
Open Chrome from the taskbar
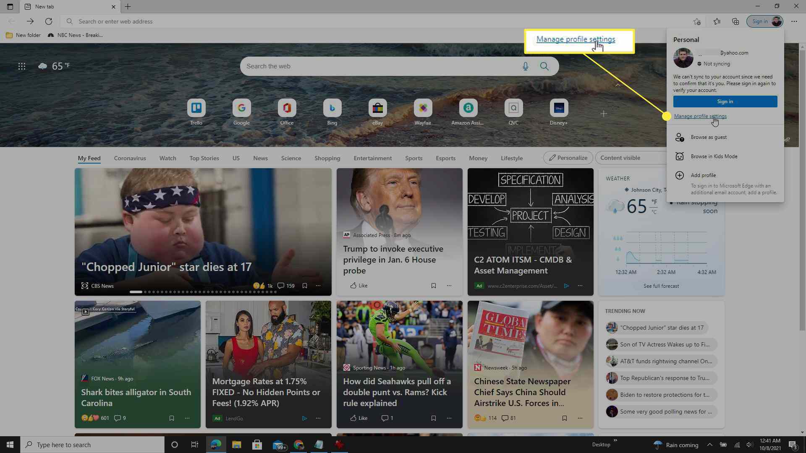298,445
